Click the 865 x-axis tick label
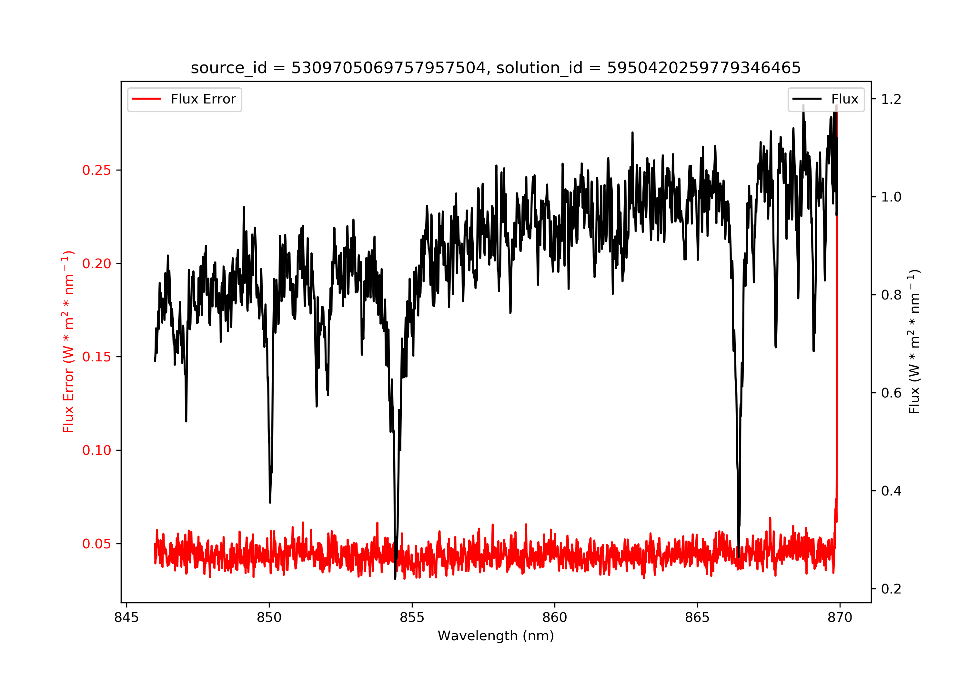The height and width of the screenshot is (677, 968). 697,618
